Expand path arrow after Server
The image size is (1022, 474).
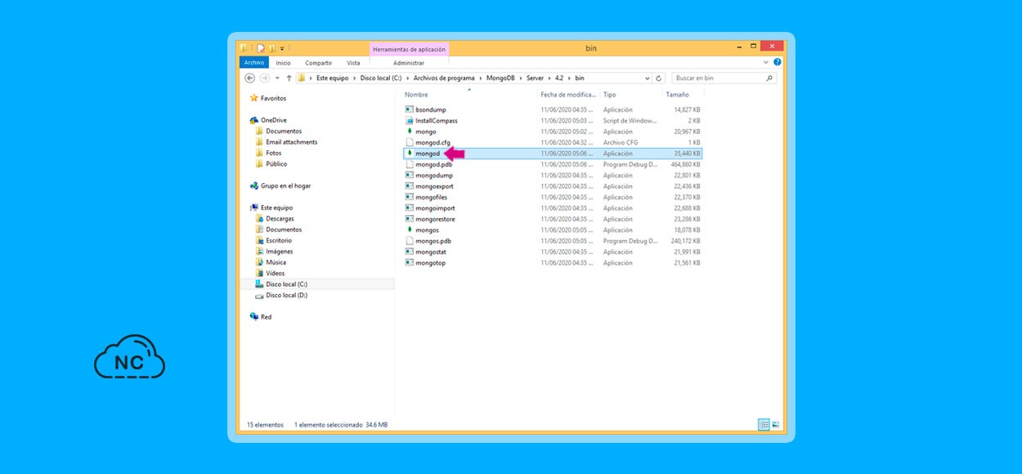tap(549, 78)
